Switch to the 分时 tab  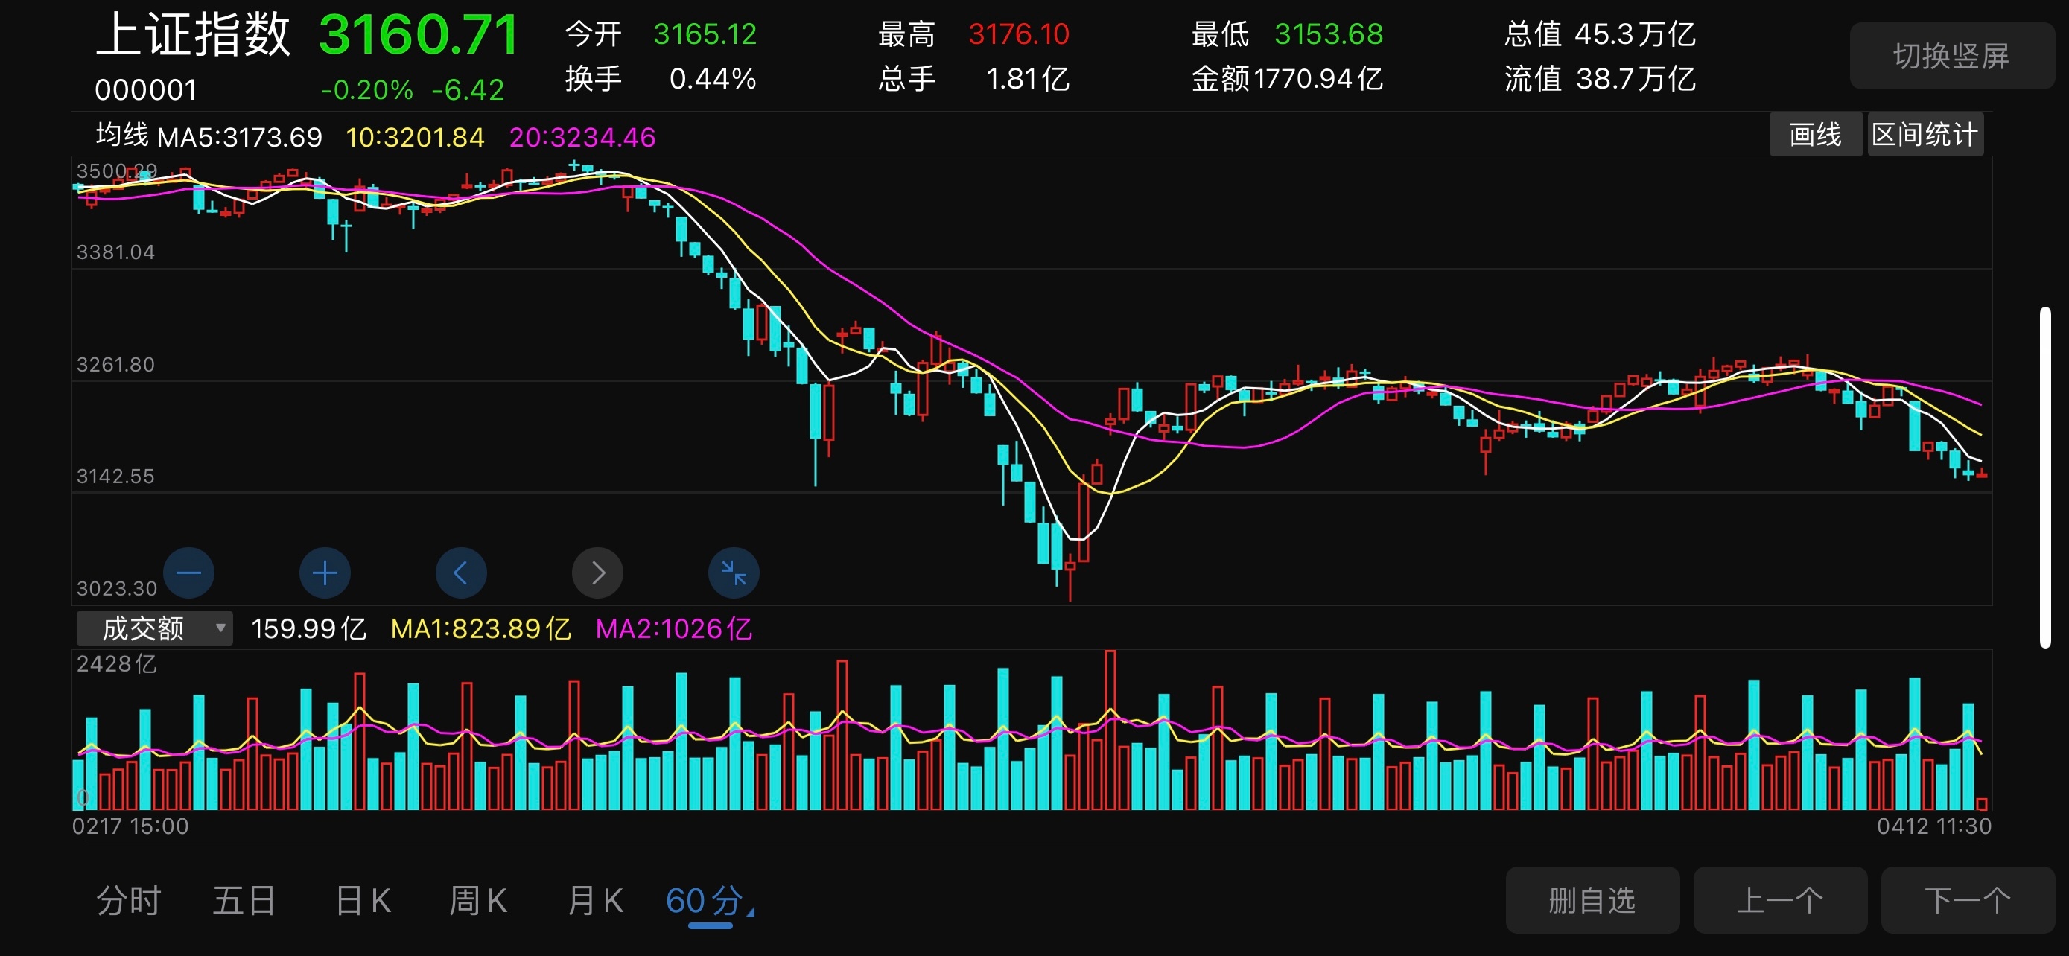(x=129, y=901)
